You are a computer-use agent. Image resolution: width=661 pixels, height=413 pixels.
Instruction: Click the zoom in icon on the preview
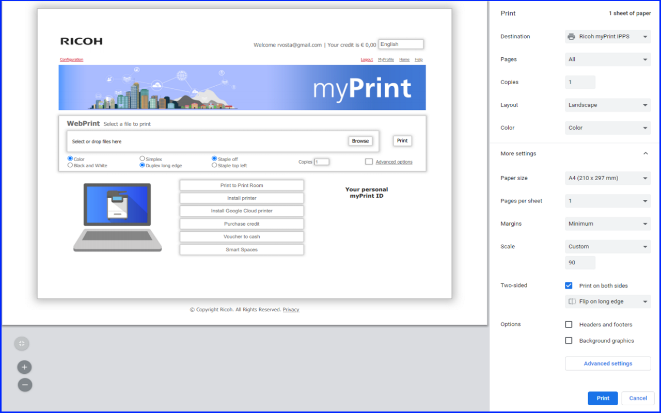point(24,367)
